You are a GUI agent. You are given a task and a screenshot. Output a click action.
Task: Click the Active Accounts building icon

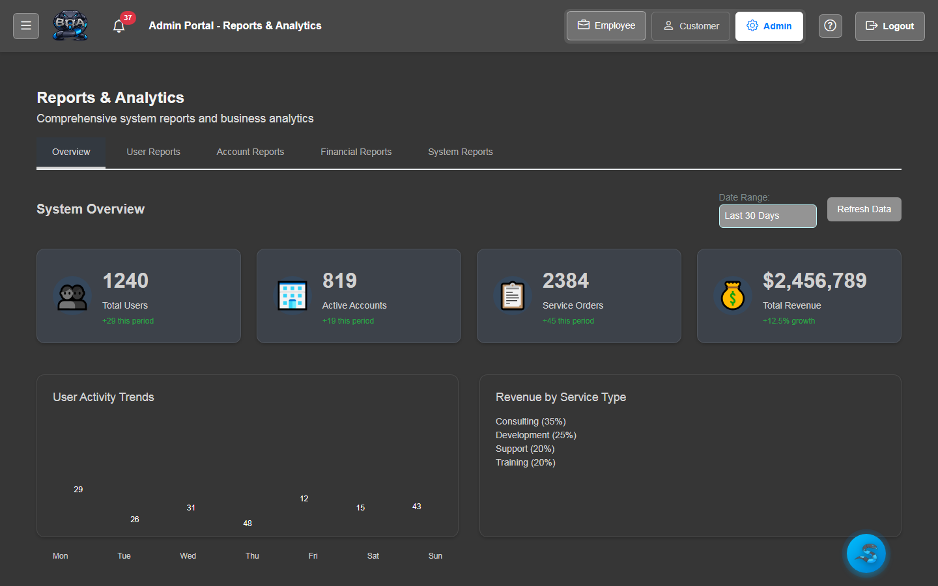pos(292,295)
